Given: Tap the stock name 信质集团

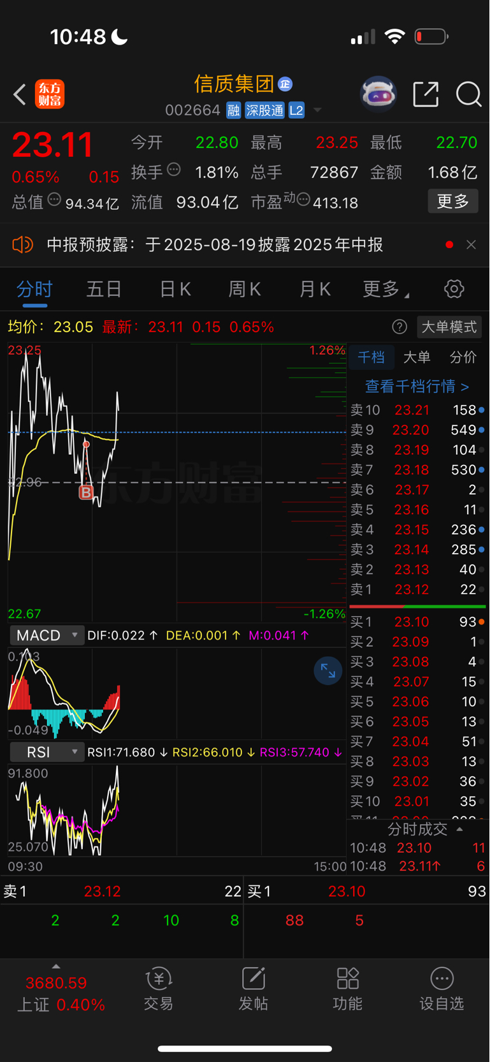Looking at the screenshot, I should tap(234, 84).
